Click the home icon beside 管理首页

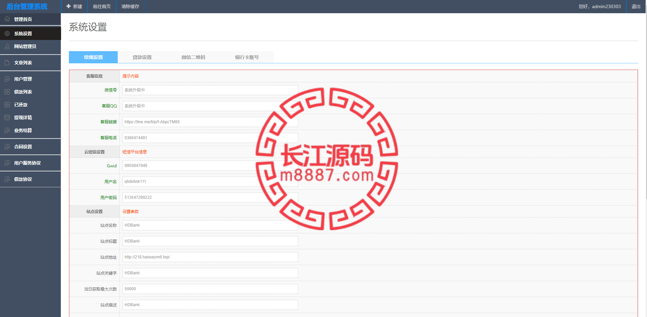(7, 19)
